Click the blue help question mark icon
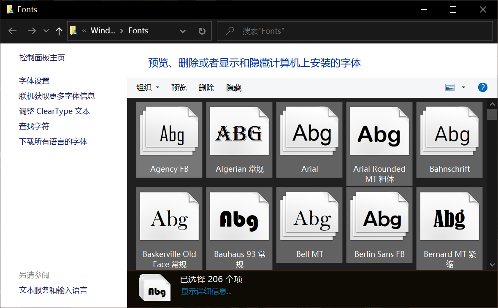The height and width of the screenshot is (308, 498). [x=482, y=87]
